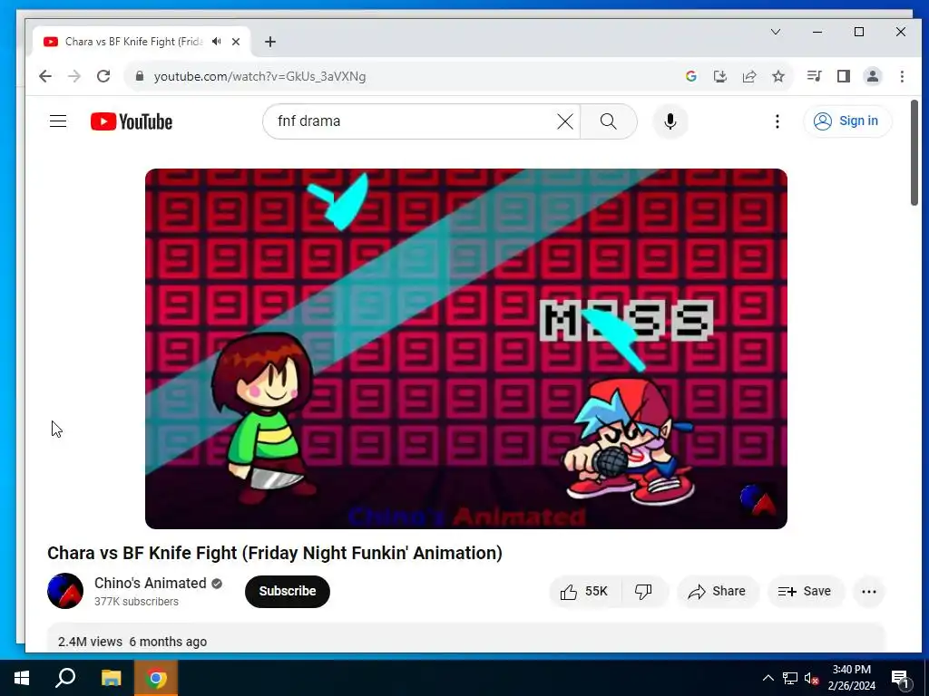929x696 pixels.
Task: Clear the search box with the X
Action: pos(565,122)
